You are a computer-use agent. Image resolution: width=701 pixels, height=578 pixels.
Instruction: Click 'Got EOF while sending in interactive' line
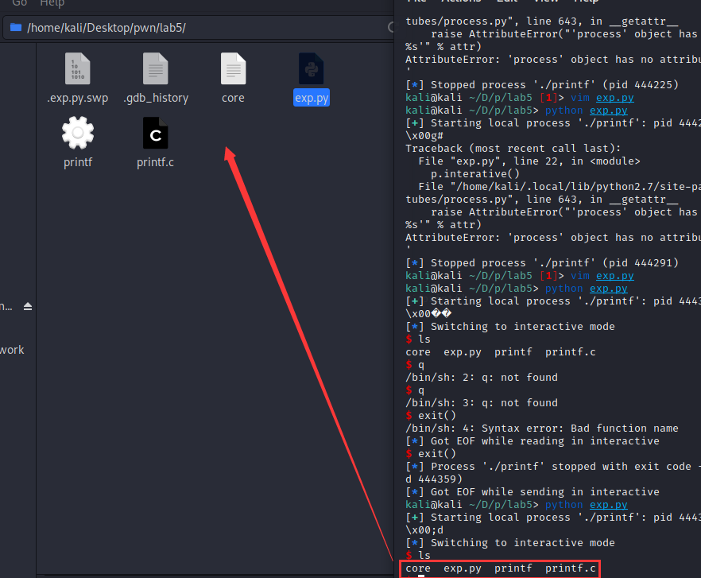click(533, 491)
